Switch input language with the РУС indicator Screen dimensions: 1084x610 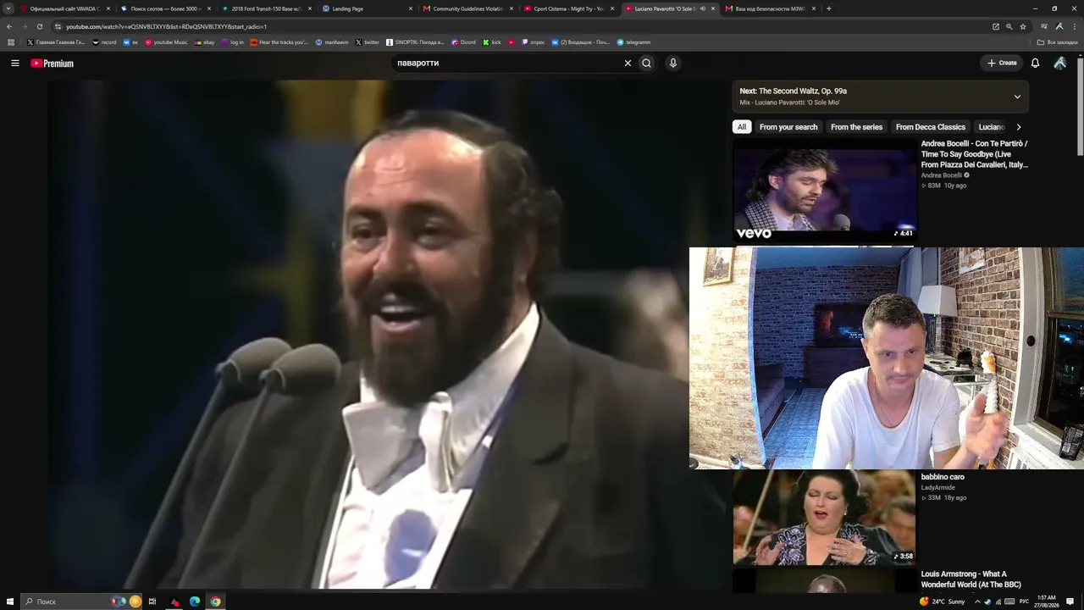[x=1024, y=602]
